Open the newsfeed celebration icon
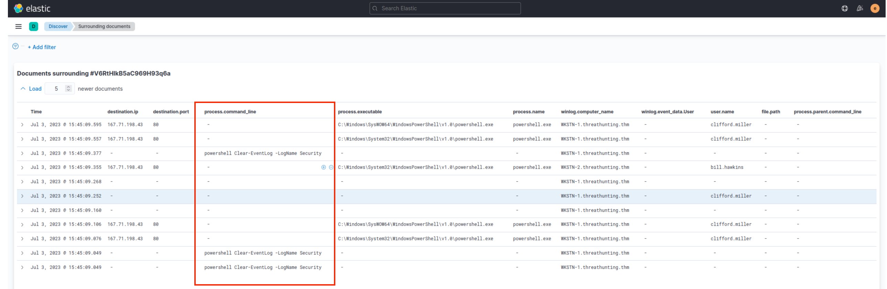 (x=860, y=8)
